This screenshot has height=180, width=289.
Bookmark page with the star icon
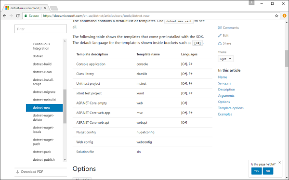click(276, 16)
